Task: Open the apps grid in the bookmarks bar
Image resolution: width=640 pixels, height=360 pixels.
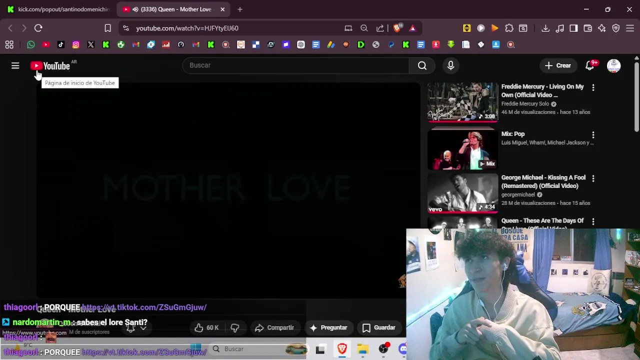Action: 9,44
